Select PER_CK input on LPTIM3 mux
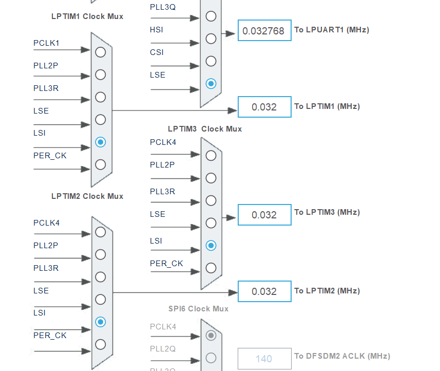Image resolution: width=440 pixels, height=371 pixels. coord(211,268)
